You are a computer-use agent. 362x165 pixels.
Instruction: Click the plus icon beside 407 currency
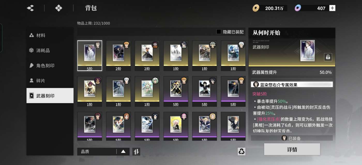pos(332,8)
